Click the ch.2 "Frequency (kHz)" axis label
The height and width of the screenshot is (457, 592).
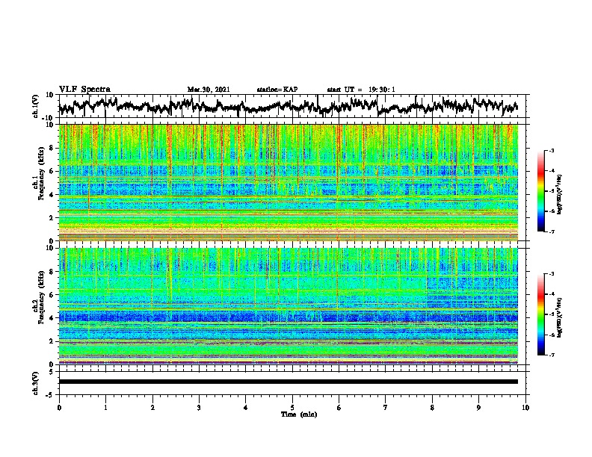40,297
